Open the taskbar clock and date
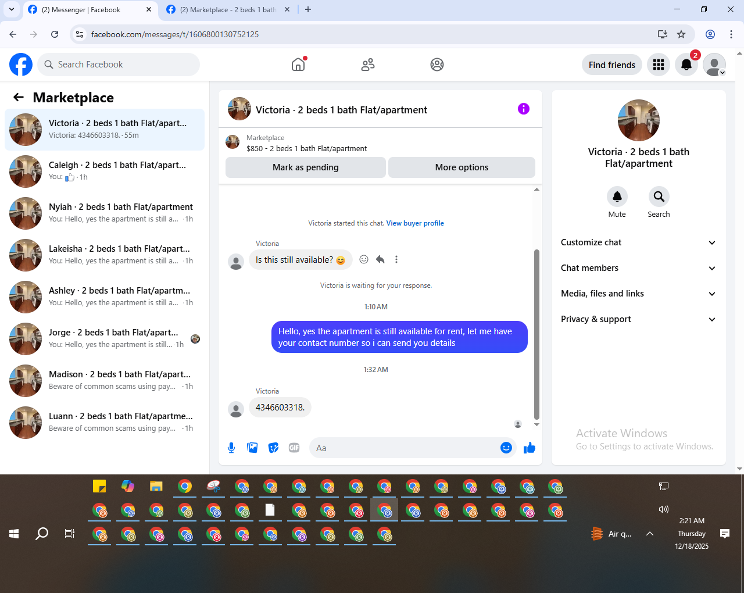The image size is (744, 593). [692, 534]
